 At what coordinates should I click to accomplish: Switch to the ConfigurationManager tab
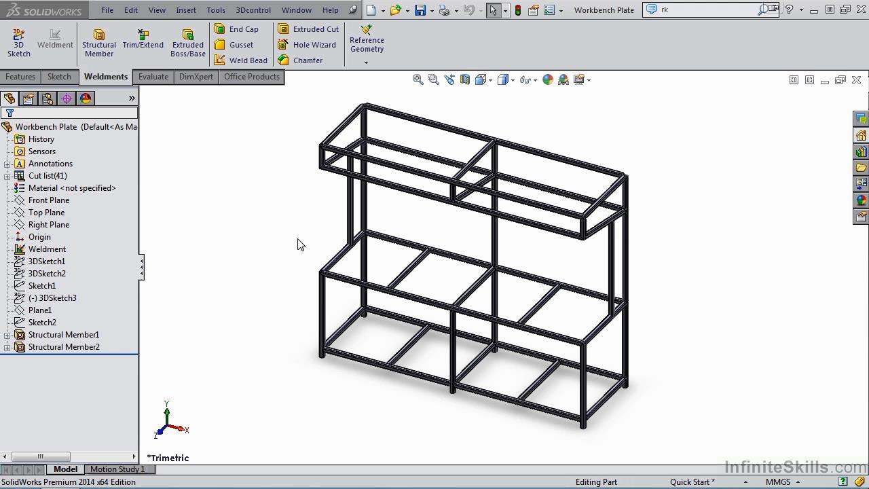pos(48,98)
